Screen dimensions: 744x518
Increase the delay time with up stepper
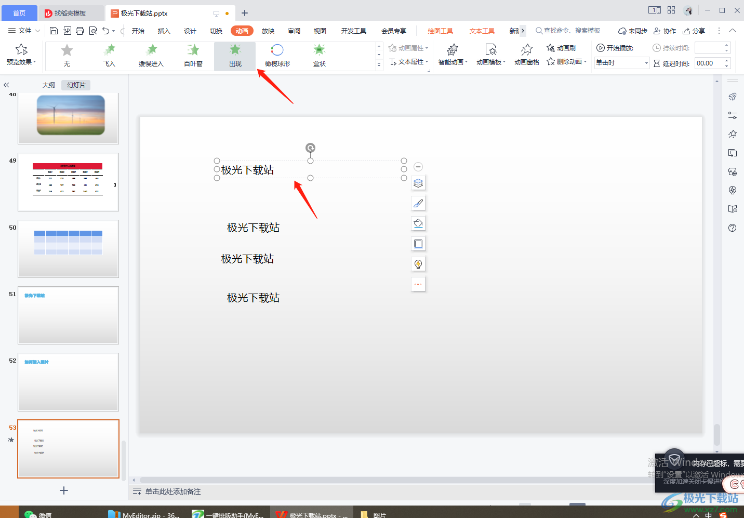(727, 60)
